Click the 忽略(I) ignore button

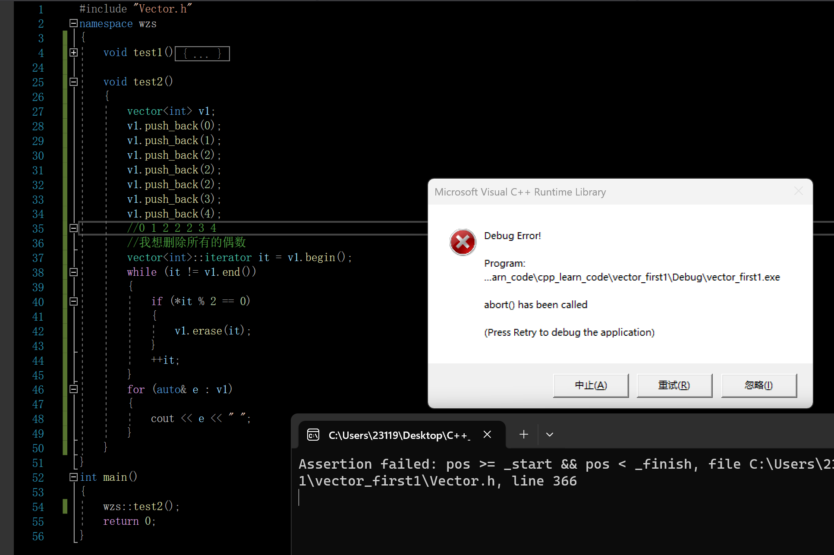(x=759, y=385)
